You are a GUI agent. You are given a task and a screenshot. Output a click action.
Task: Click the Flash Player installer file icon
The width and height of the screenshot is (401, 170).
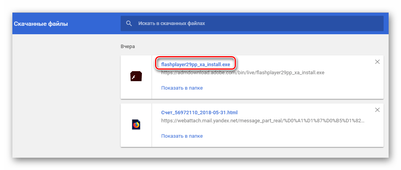click(136, 77)
